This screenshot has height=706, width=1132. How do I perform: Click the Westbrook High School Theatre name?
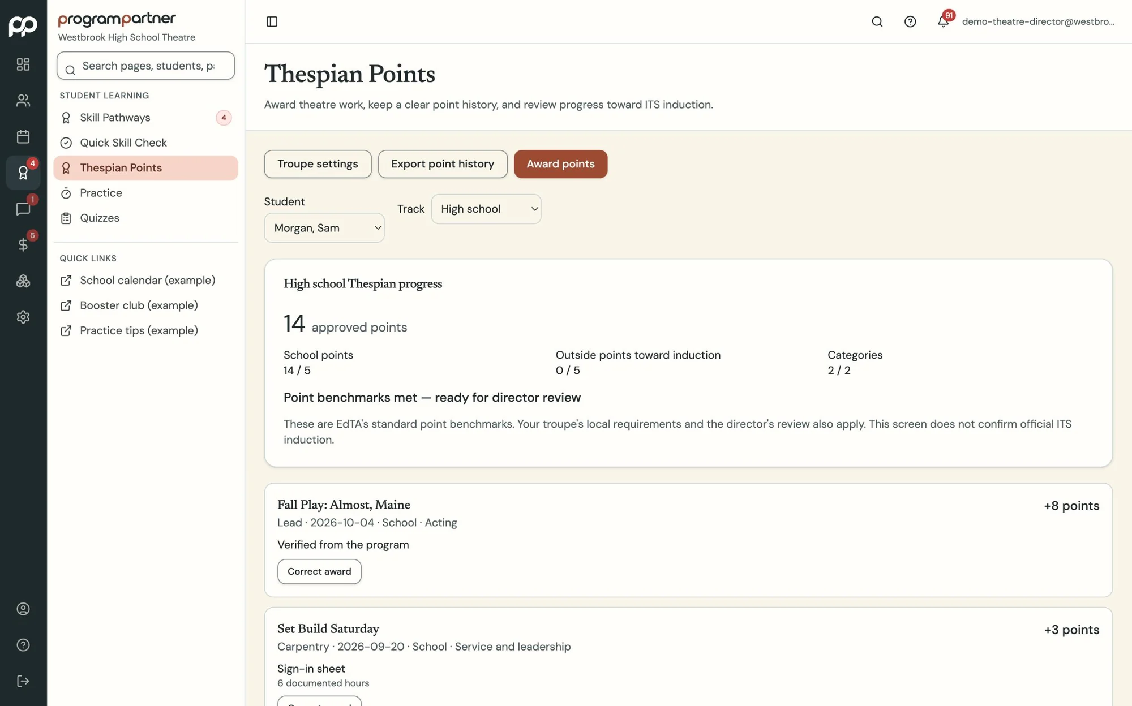127,37
